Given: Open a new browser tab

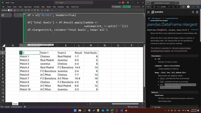Looking at the screenshot, I should click(x=177, y=3).
